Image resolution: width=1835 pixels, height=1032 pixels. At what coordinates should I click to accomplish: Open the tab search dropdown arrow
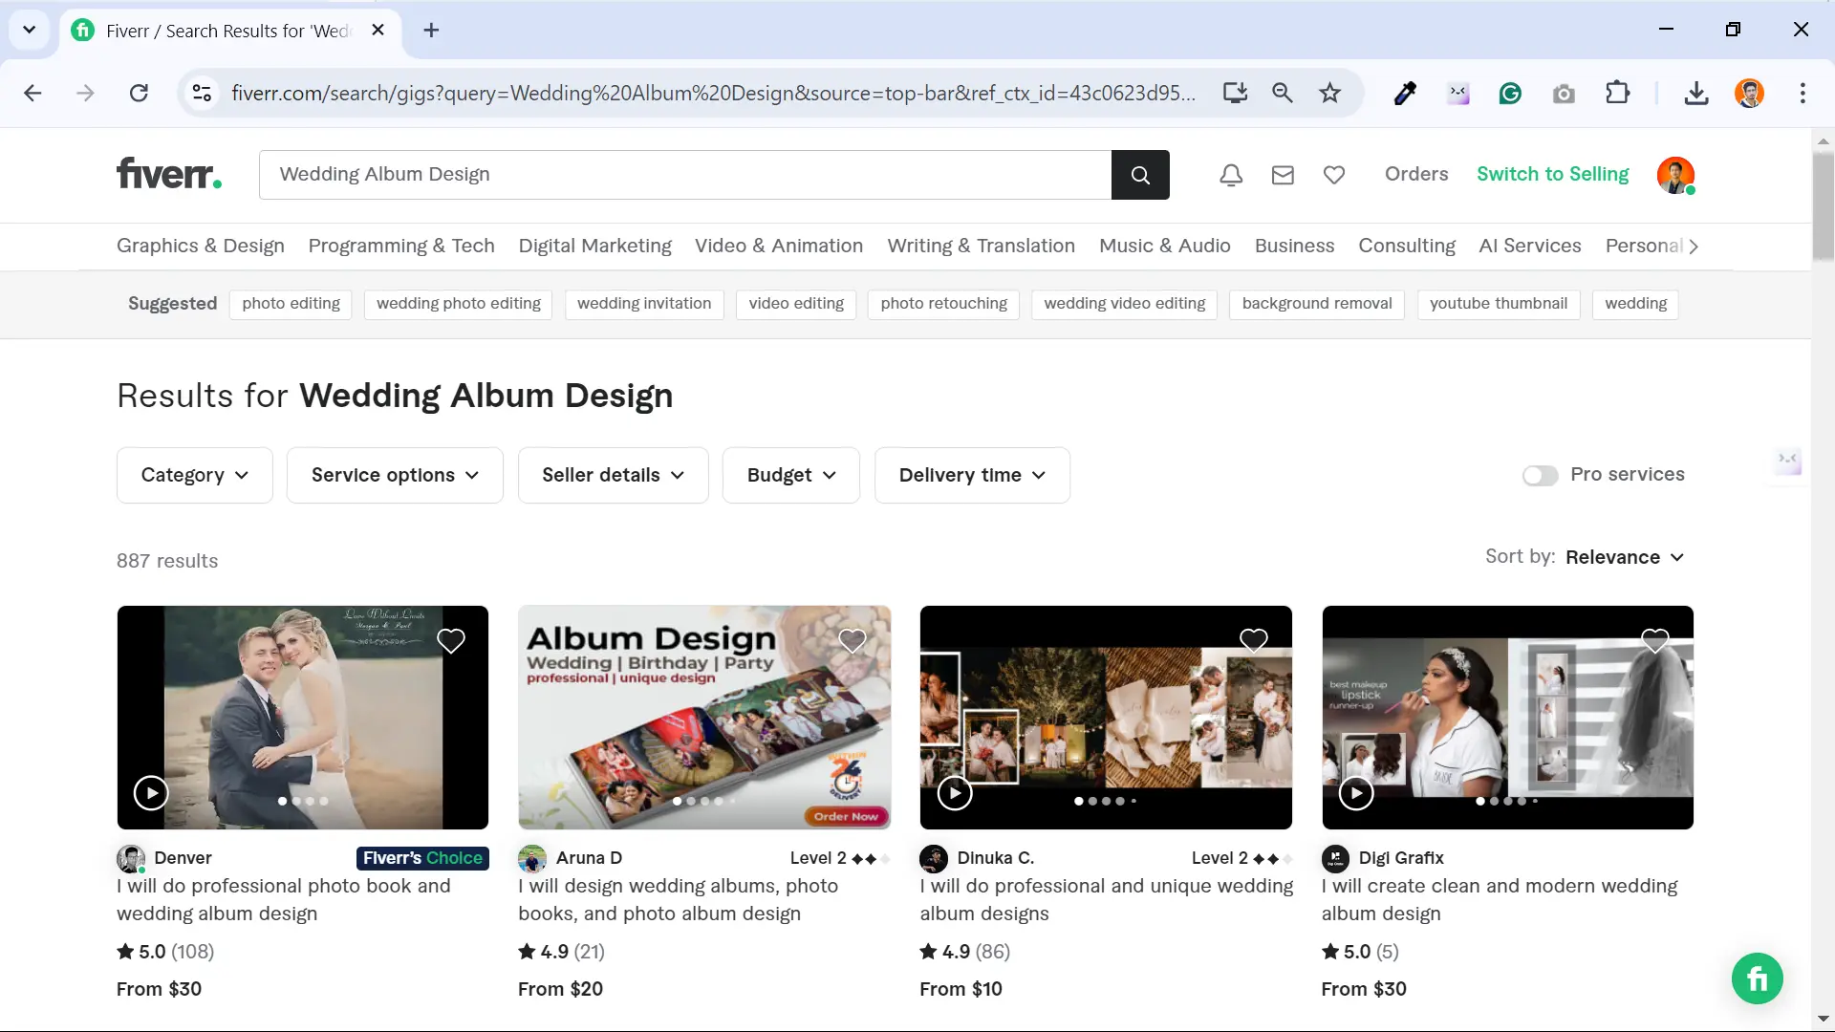click(x=29, y=30)
